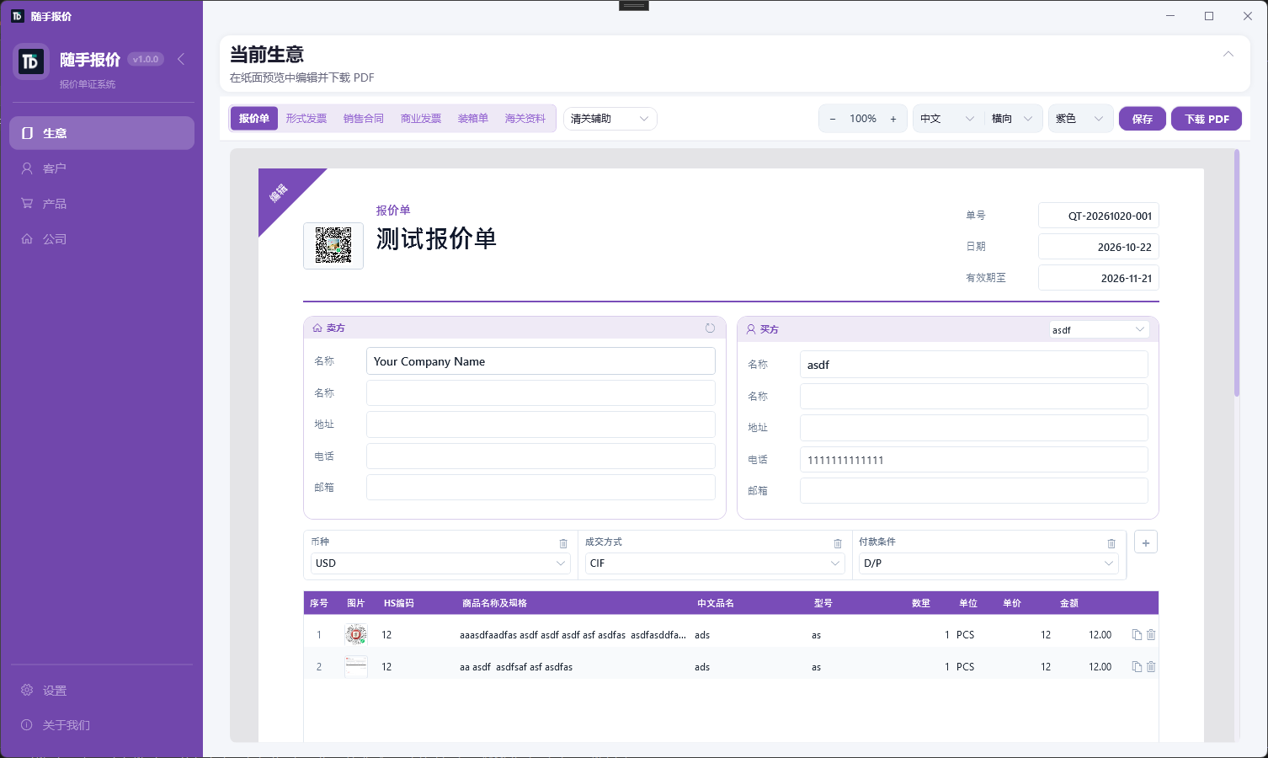Open the CIF trade term dropdown

[x=715, y=563]
